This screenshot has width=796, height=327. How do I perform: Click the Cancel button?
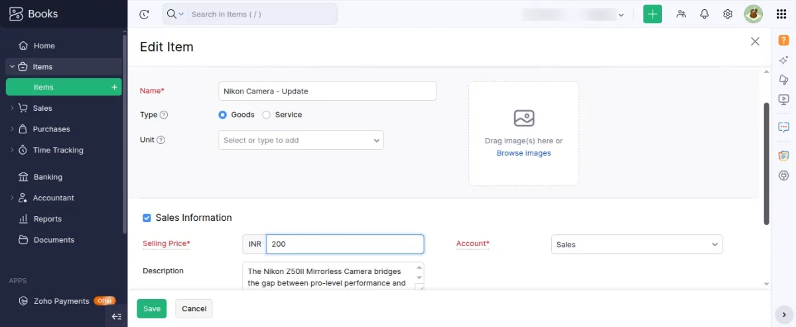(194, 308)
